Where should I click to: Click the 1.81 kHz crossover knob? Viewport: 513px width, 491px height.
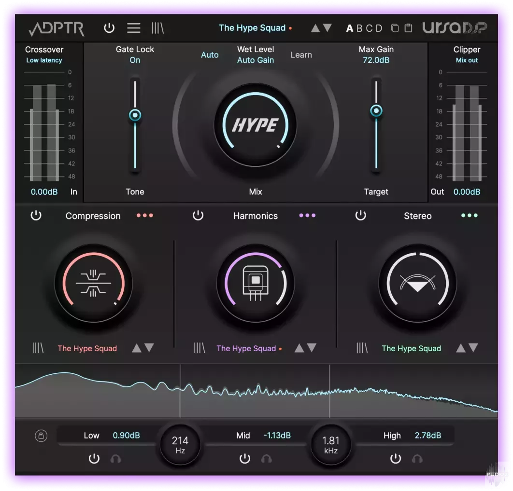click(x=331, y=445)
